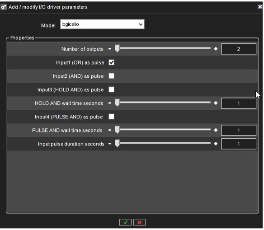The image size is (264, 230).
Task: Click the plus icon for Number of outputs
Action: [216, 49]
